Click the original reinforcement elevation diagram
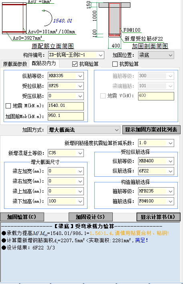Image resolution: width=183 pixels, height=284 pixels. tap(14, 18)
